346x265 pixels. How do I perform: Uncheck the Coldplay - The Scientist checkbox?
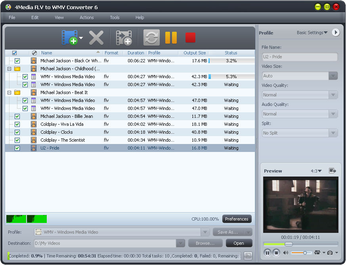coord(17,140)
